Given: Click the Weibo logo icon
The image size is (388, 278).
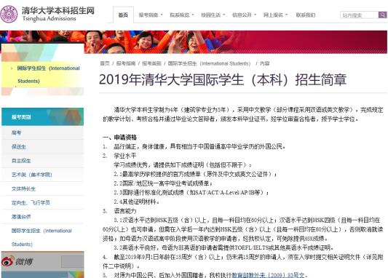Looking at the screenshot, I should click(x=7, y=261).
